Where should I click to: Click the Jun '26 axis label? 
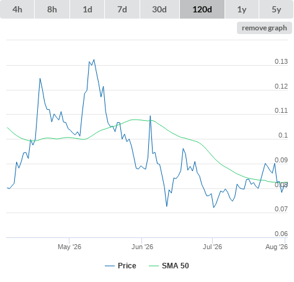[142, 247]
